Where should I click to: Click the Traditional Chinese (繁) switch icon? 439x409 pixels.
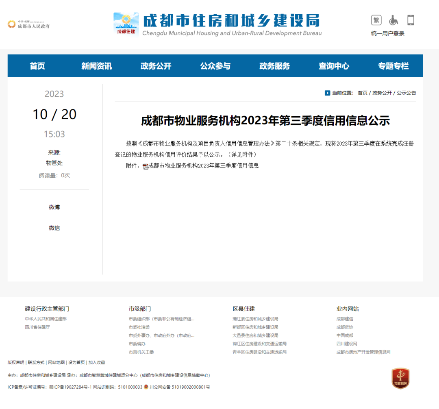point(376,20)
